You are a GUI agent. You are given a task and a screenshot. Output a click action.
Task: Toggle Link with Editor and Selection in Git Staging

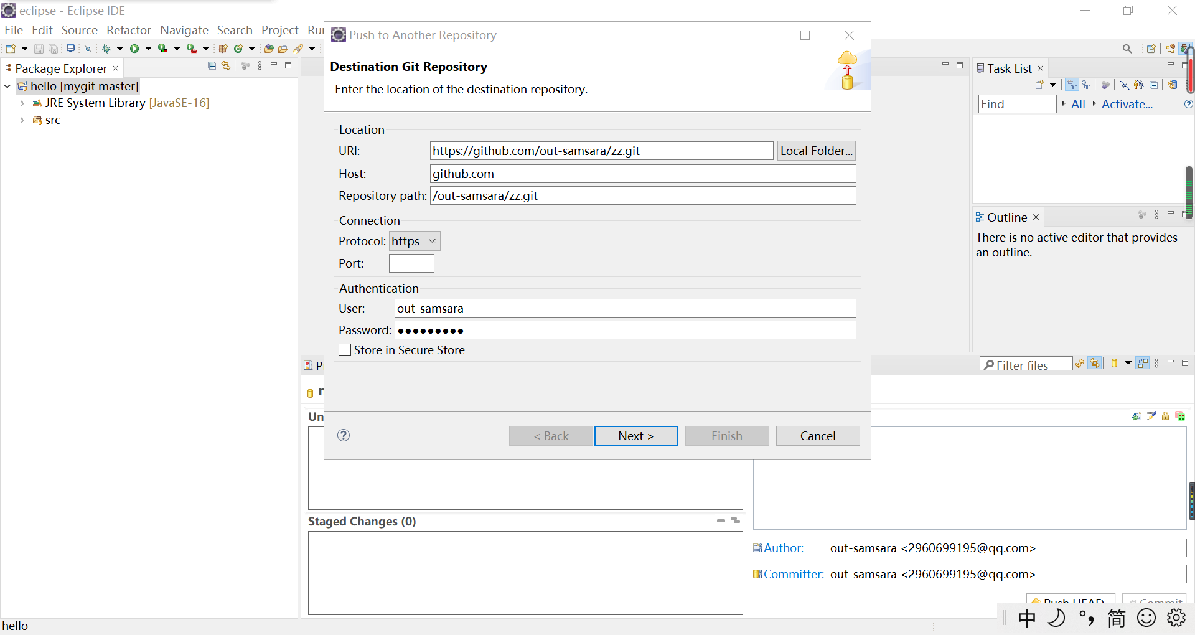pyautogui.click(x=1095, y=363)
